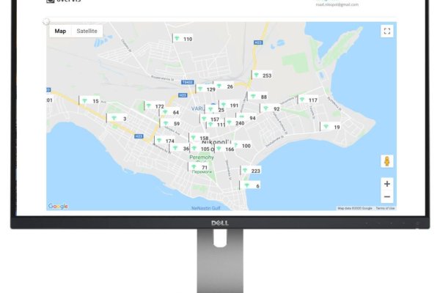Click the marker labeled 88
The image size is (440, 293).
[x=259, y=97]
